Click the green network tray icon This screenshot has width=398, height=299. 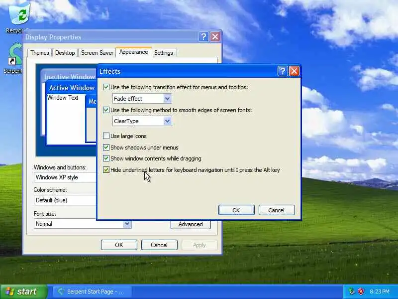(x=352, y=292)
